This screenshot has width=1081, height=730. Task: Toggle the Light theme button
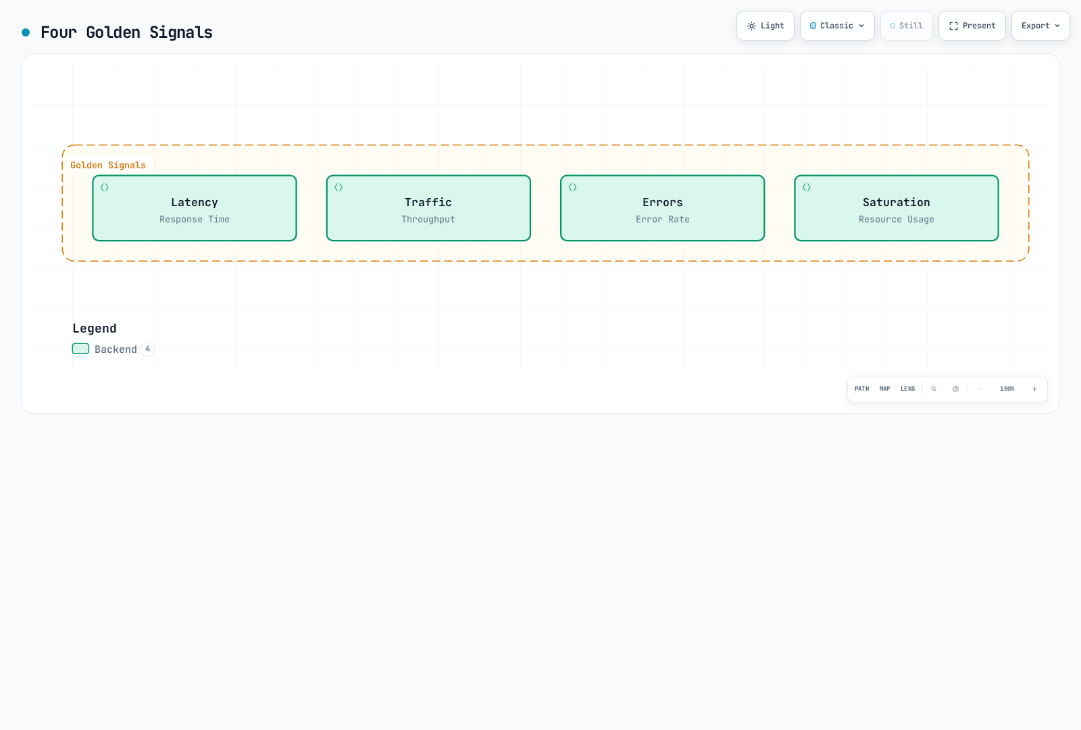point(765,26)
